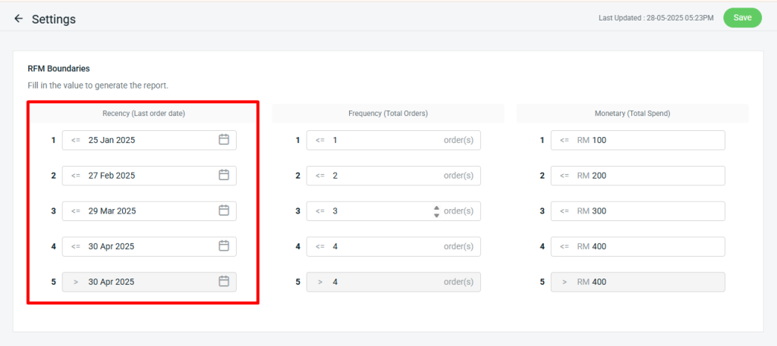Edit the 25 Jan 2025 date field
This screenshot has height=346, width=777.
click(144, 140)
